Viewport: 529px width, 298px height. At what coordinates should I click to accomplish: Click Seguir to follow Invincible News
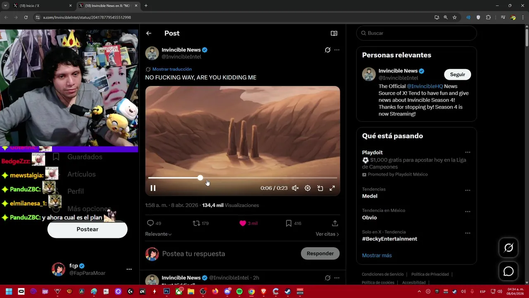(x=458, y=74)
